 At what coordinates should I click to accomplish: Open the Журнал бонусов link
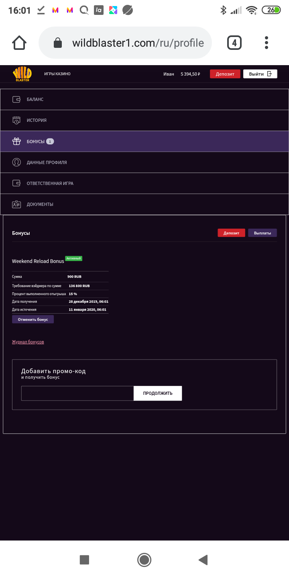point(28,342)
